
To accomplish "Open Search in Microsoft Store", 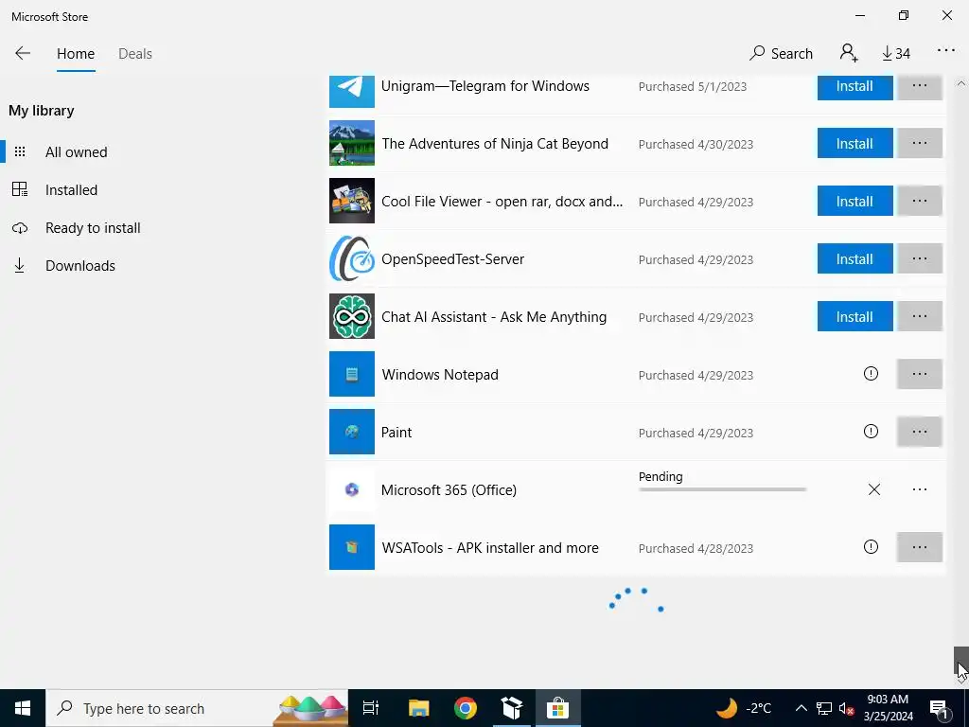I will point(781,54).
